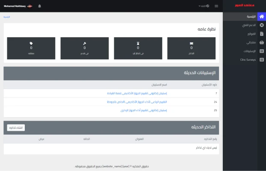Select Clinc Surveys in the sidebar

point(248,60)
